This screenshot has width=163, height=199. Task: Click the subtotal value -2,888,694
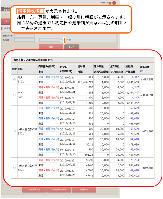(x=147, y=95)
